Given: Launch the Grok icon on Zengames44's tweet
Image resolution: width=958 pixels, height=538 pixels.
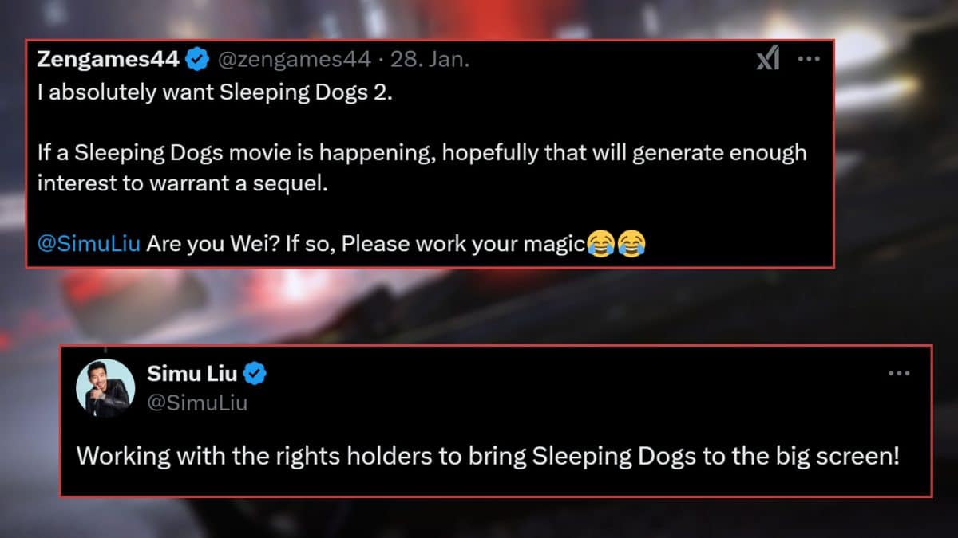Looking at the screenshot, I should (768, 59).
